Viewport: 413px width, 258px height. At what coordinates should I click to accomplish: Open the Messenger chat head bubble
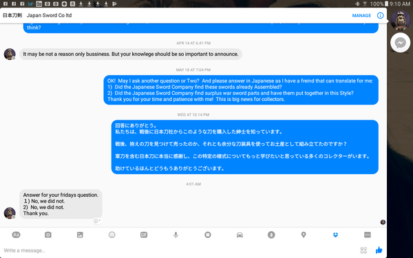(x=400, y=43)
